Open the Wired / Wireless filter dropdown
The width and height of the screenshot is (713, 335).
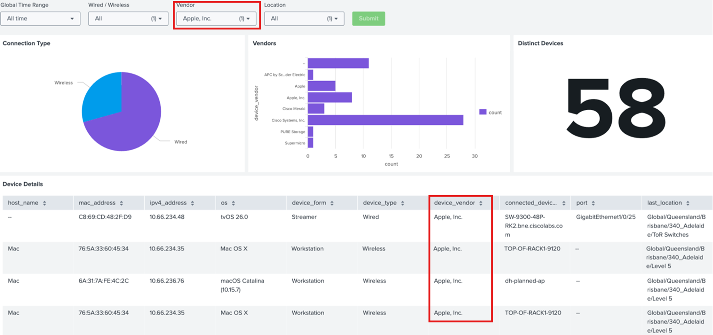pyautogui.click(x=128, y=18)
